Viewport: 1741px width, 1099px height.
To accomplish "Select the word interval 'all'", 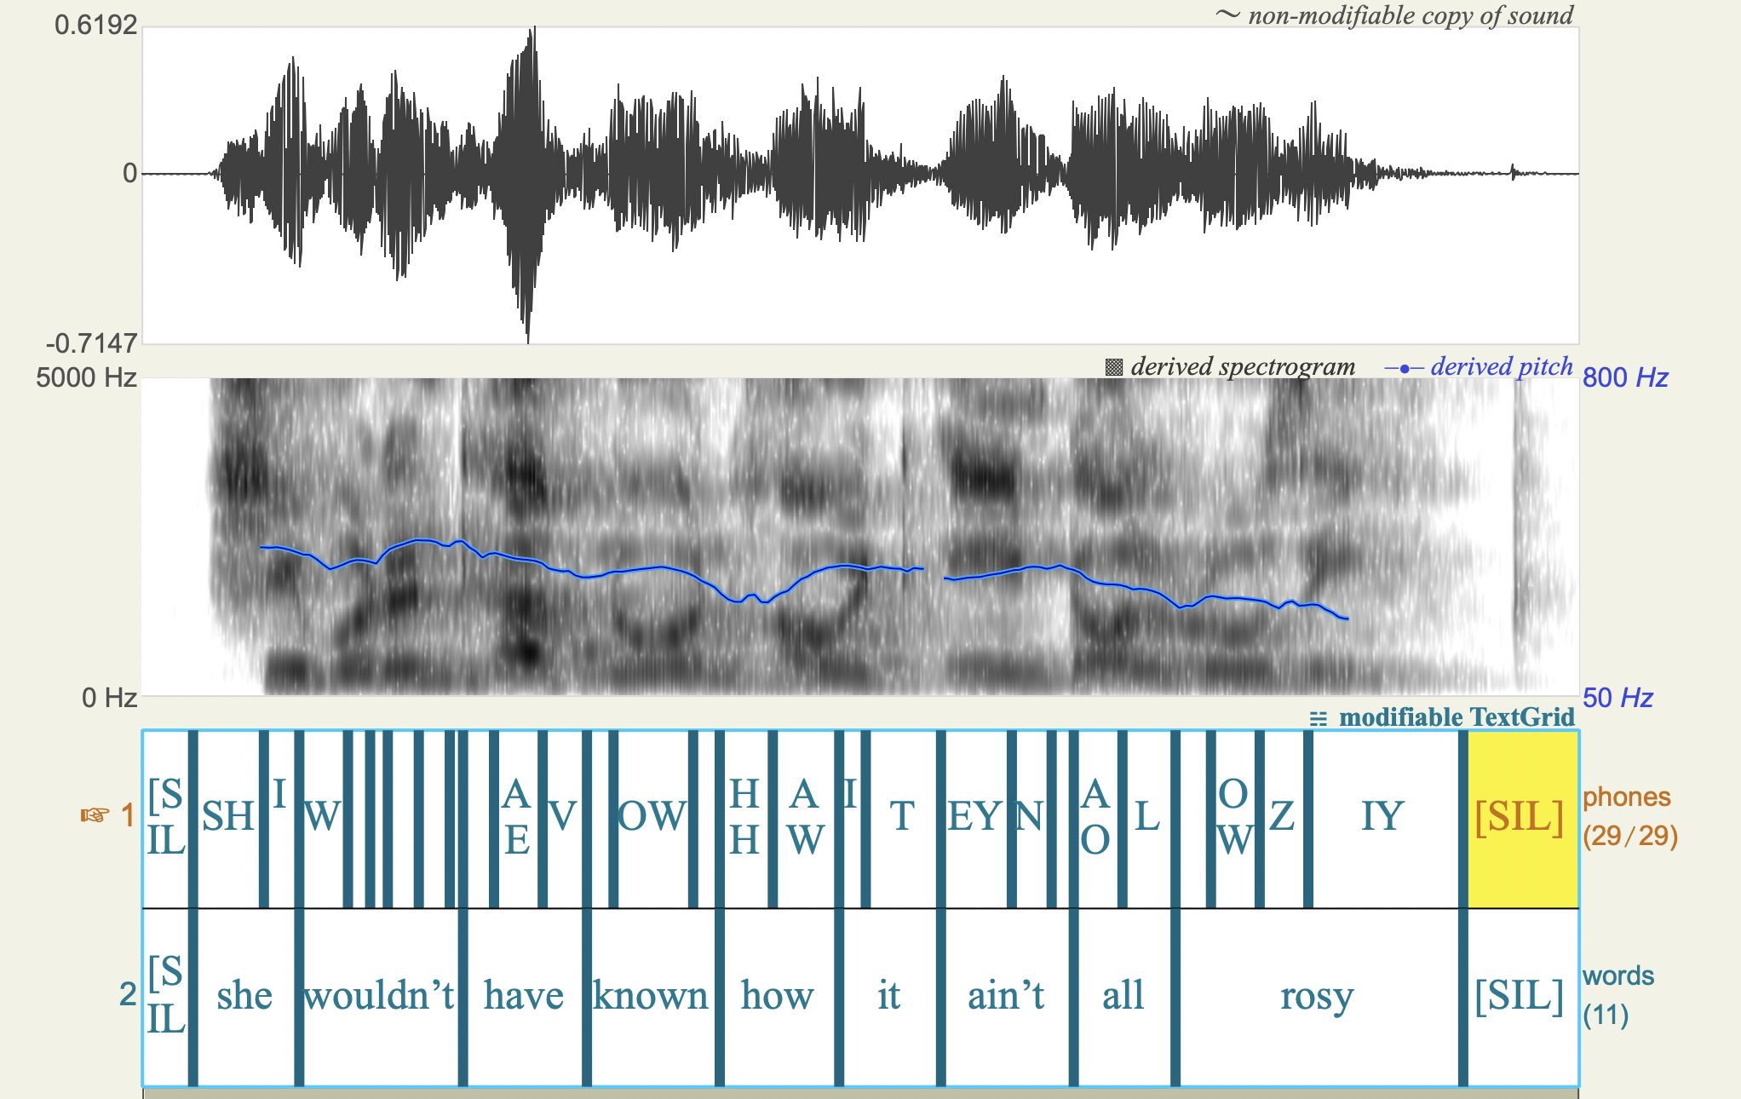I will click(1124, 997).
